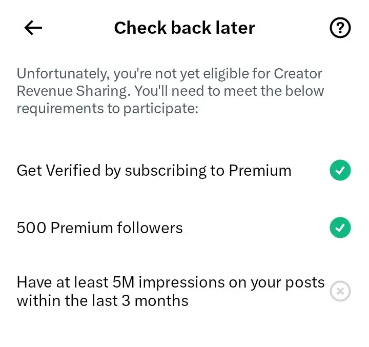
Task: Open the "Have at least 5M impressions" requirement
Action: [x=183, y=291]
